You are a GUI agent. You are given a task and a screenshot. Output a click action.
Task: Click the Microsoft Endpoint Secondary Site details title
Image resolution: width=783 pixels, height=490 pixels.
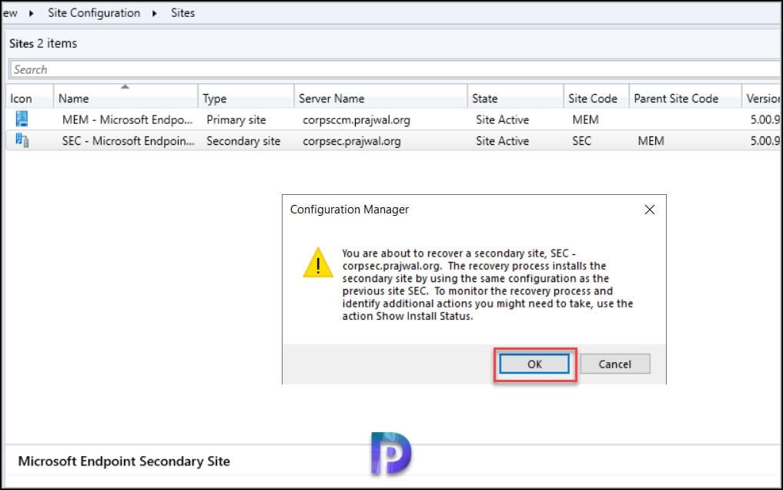click(x=124, y=461)
